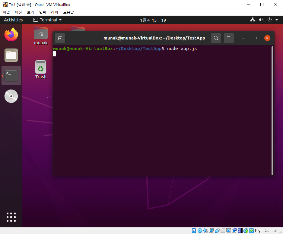Click VirtualBox USB status icon
Viewport: 283px width, 234px height.
click(217, 231)
